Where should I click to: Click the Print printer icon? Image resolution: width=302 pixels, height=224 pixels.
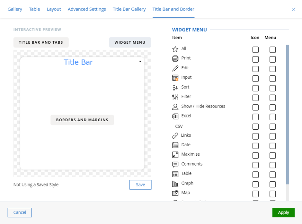(x=175, y=58)
